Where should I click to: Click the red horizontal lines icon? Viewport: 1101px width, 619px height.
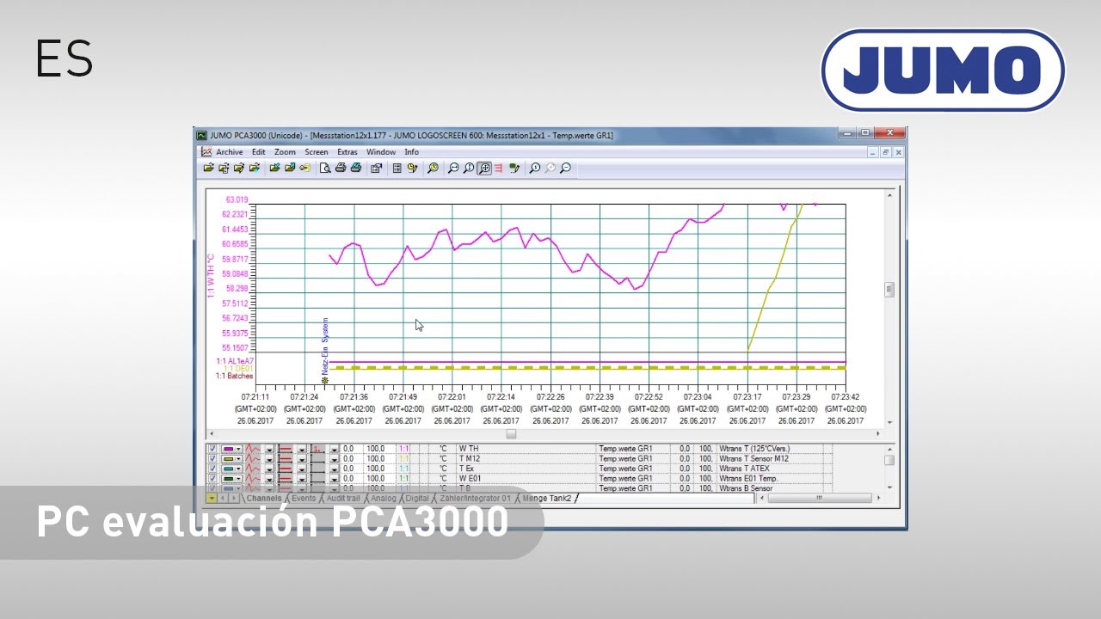point(499,169)
